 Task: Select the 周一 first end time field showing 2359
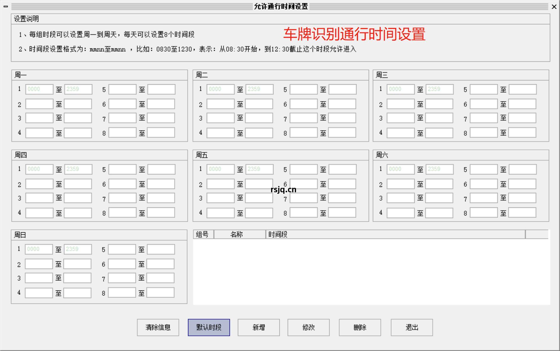[78, 89]
